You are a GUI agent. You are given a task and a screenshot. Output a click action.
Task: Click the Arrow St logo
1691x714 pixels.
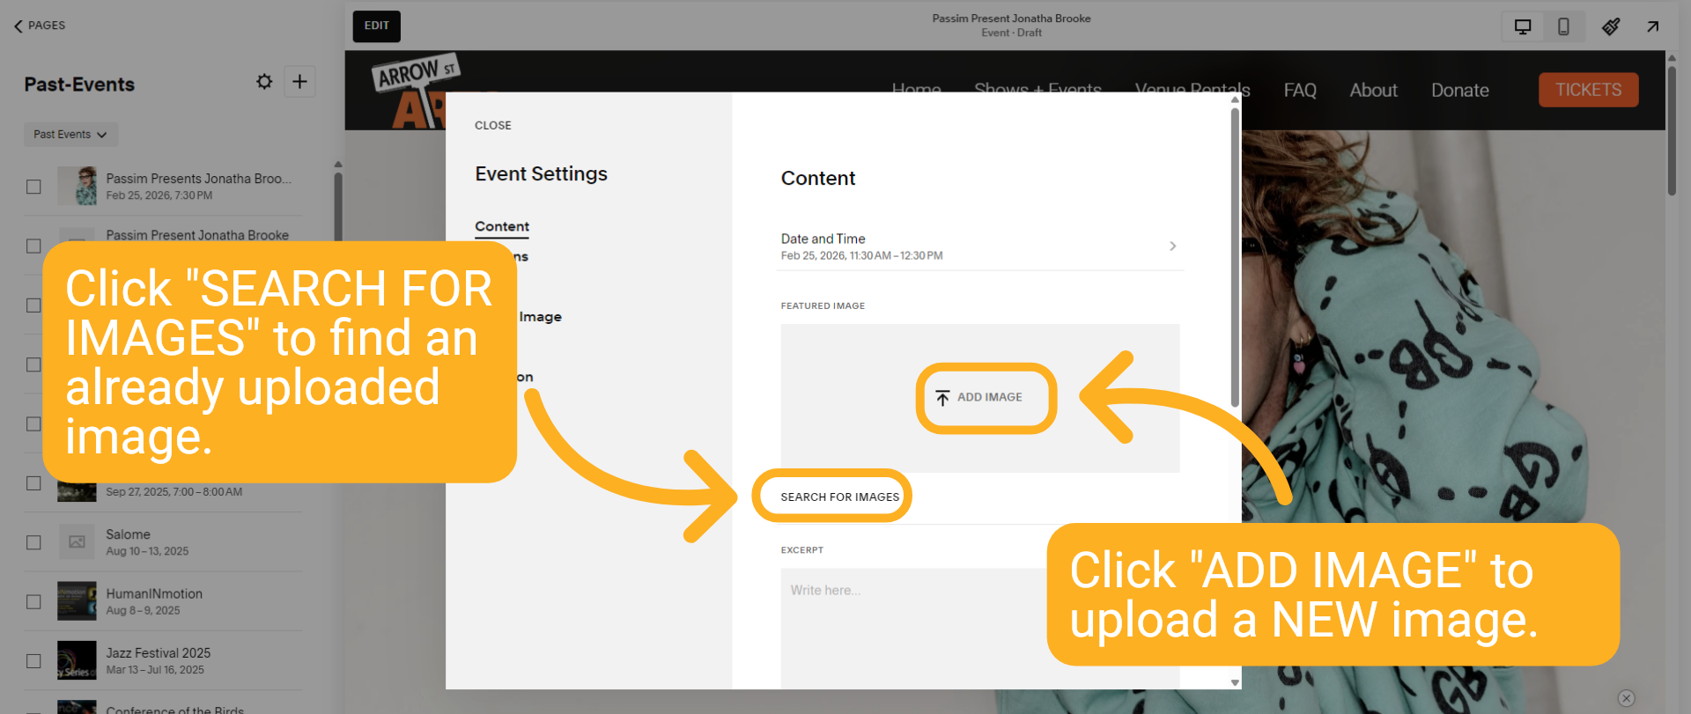pyautogui.click(x=416, y=92)
